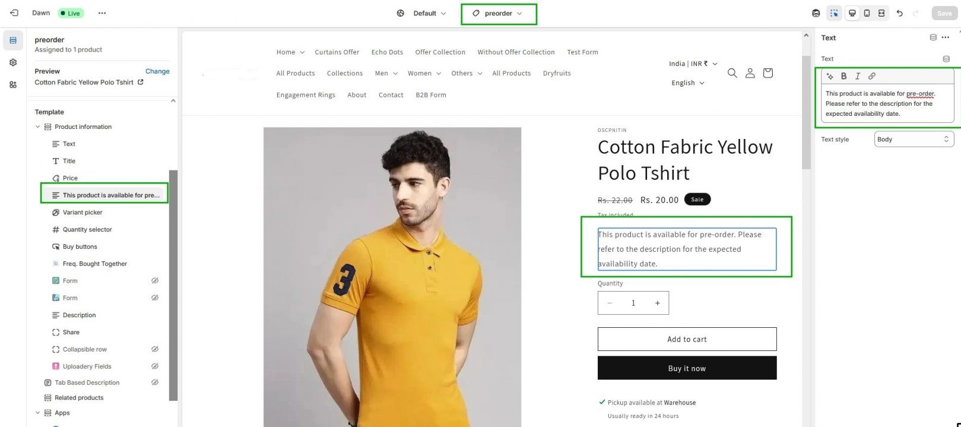The image size is (961, 427).
Task: Show the hidden Tab Based Description section
Action: coord(155,382)
